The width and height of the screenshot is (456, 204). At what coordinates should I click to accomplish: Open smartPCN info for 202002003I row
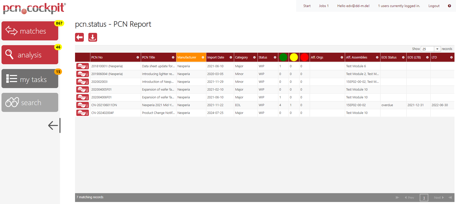pos(83,82)
